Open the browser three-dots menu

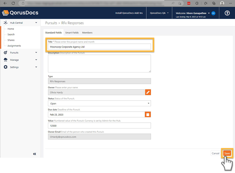pyautogui.click(x=231, y=3)
